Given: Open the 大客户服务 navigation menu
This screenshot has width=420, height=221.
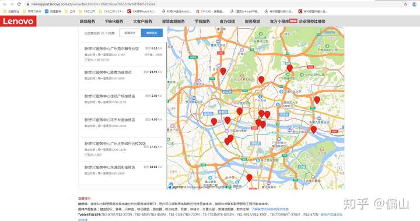Looking at the screenshot, I should point(142,22).
